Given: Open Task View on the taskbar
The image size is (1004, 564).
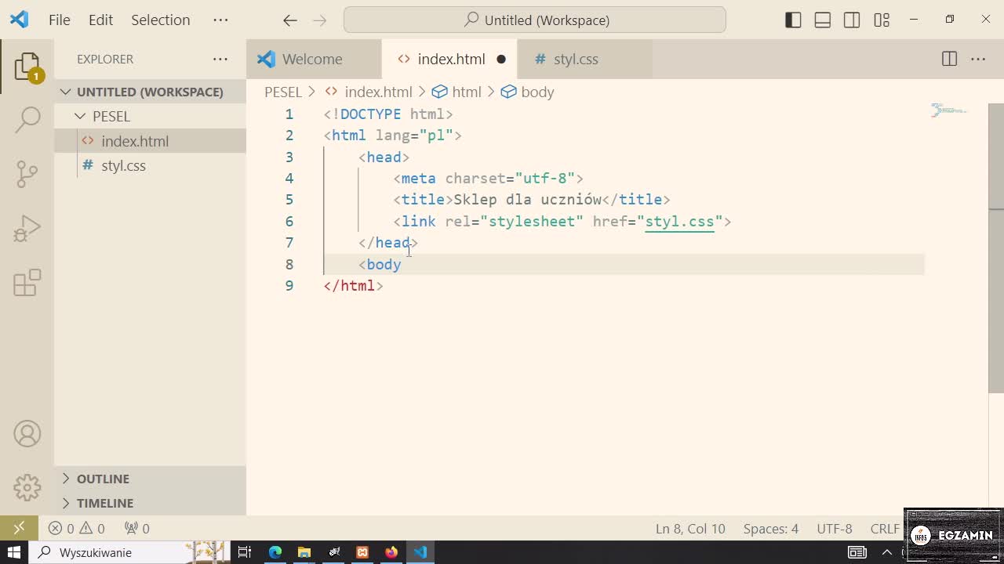Looking at the screenshot, I should [245, 552].
